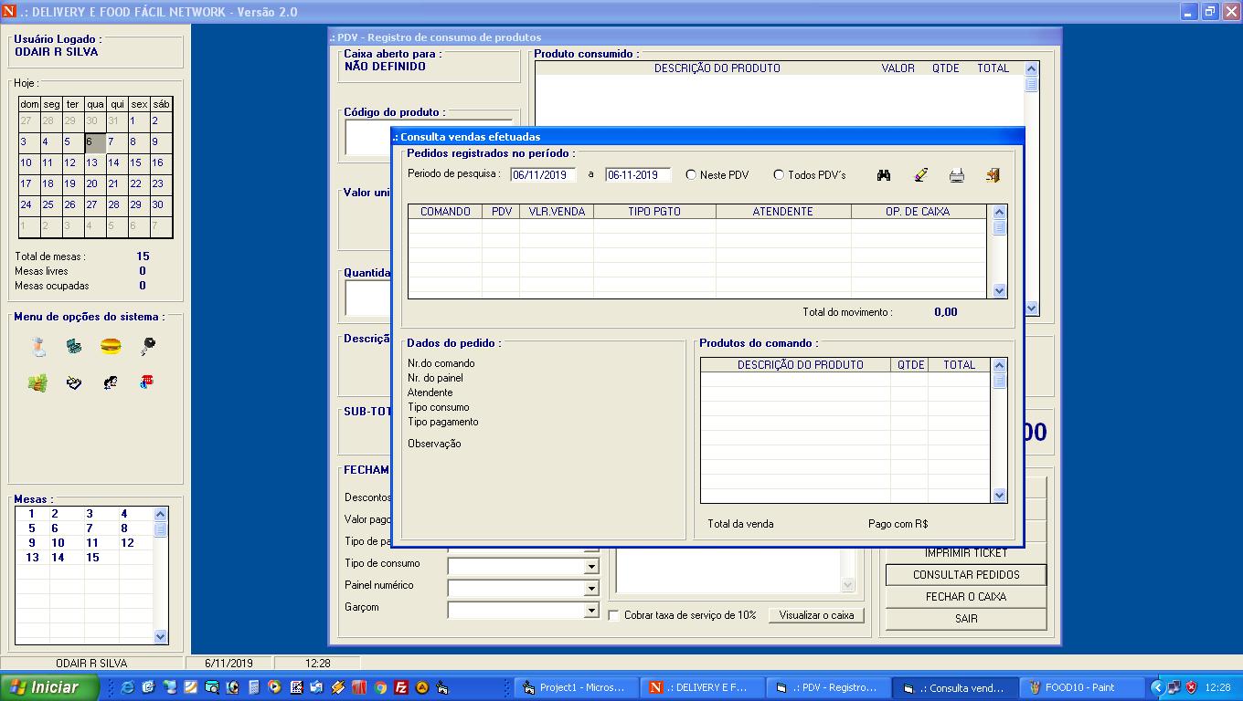Click the exit door icon
The height and width of the screenshot is (701, 1243).
click(993, 175)
